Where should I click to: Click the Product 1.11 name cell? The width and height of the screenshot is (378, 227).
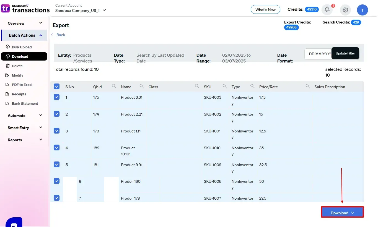point(131,131)
